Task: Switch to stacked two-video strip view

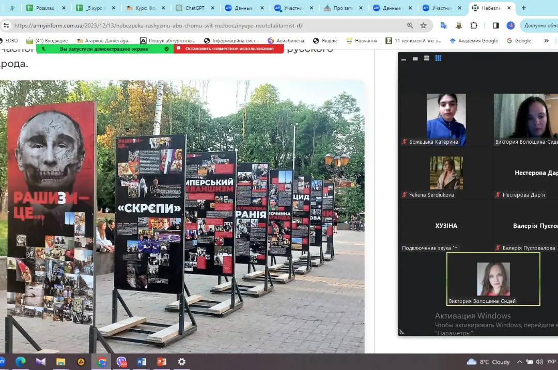Action: (x=427, y=58)
